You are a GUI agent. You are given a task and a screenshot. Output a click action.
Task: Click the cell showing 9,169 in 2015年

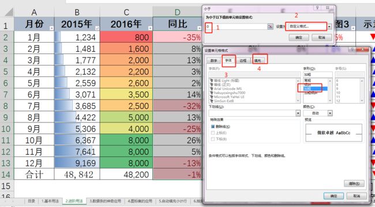tap(77, 163)
